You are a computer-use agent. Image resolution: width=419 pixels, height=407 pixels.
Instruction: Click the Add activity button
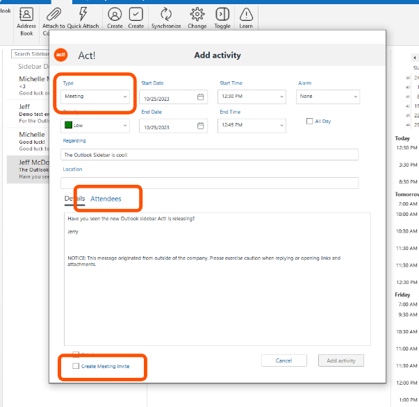coord(341,360)
